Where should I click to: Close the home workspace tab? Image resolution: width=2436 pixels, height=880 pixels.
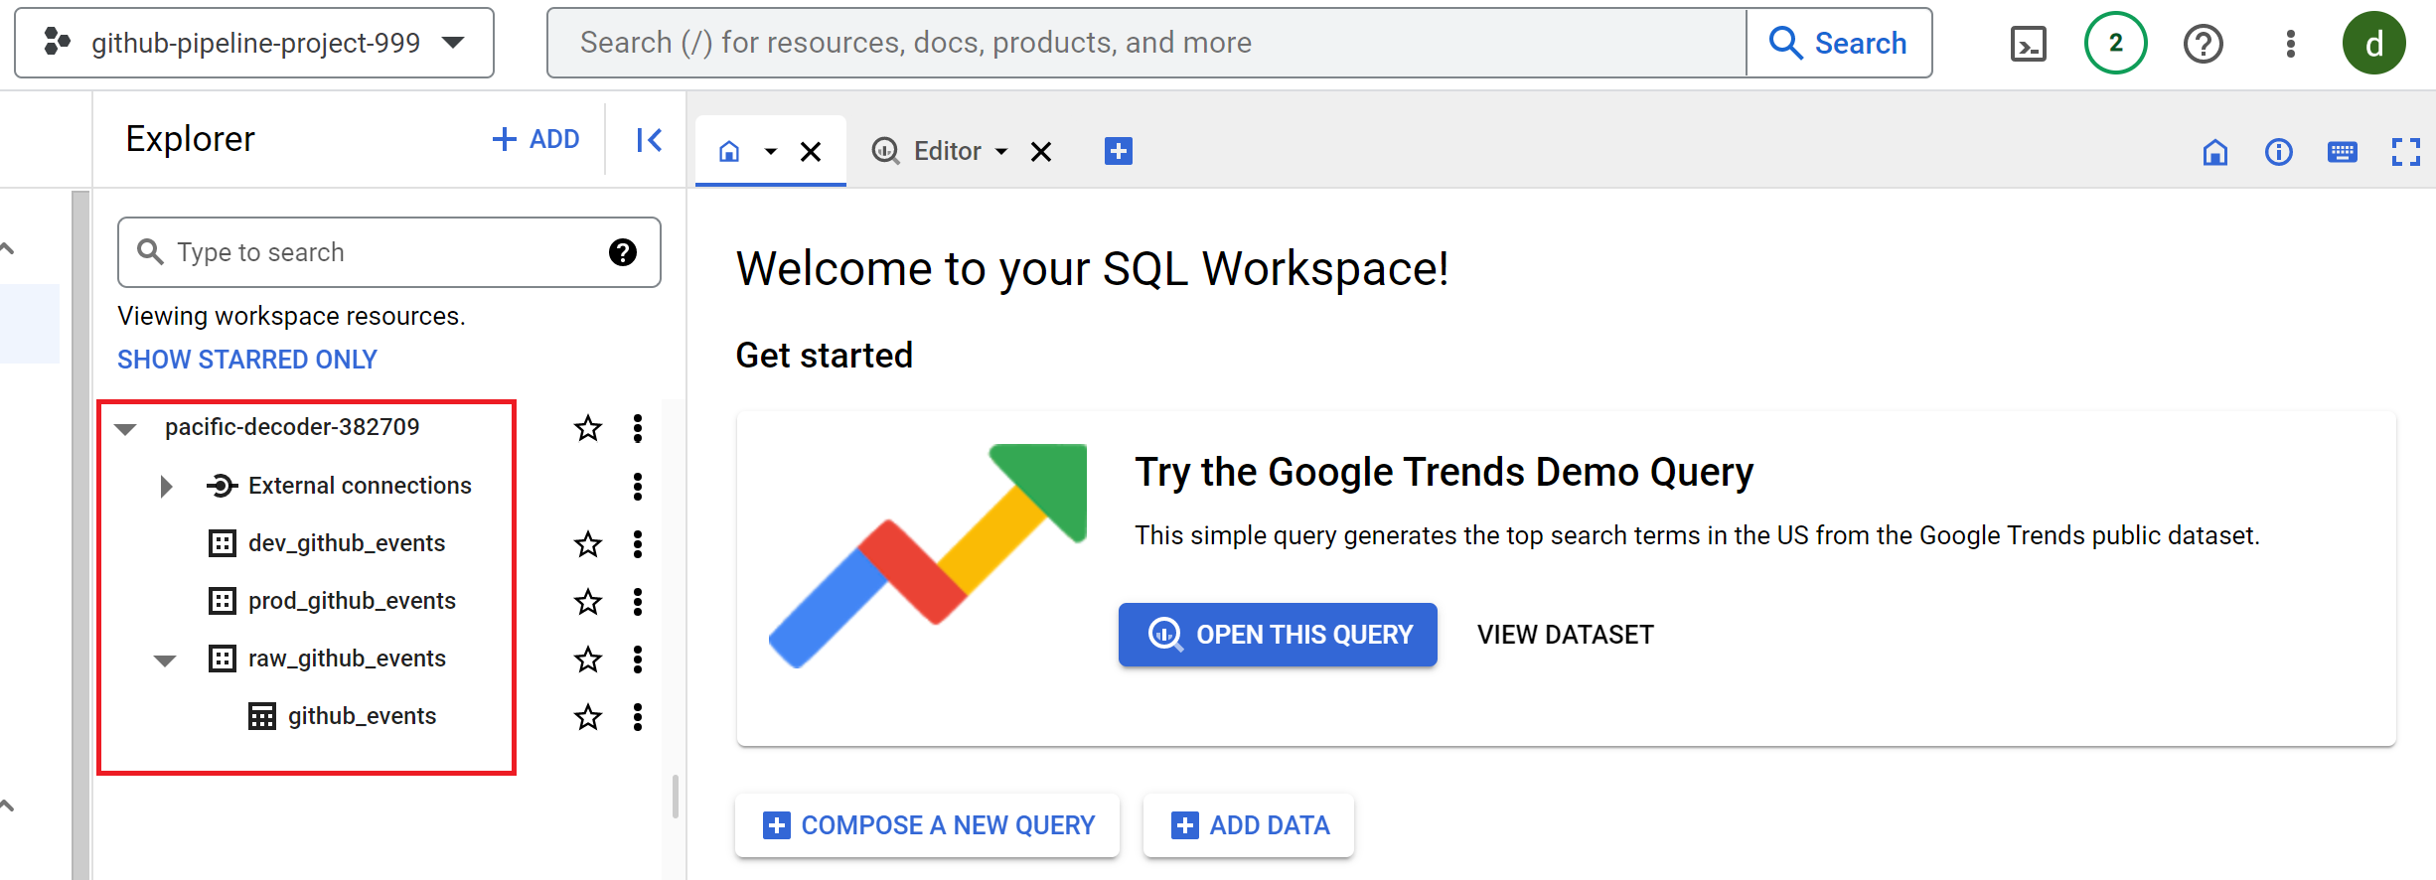click(811, 152)
